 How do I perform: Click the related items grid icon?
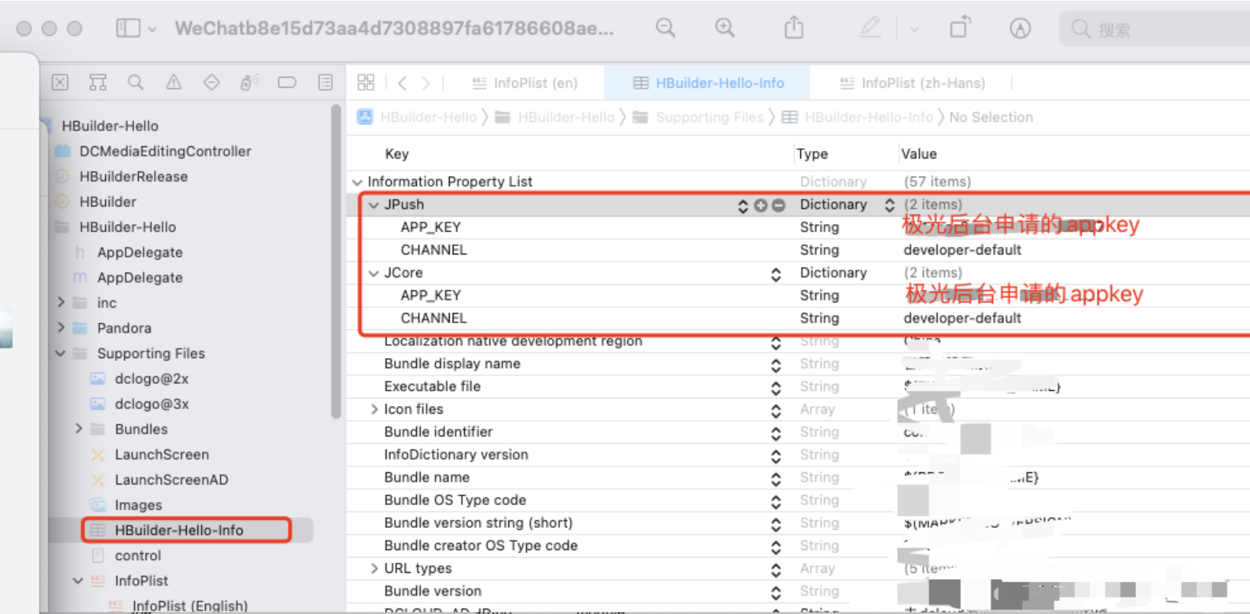(366, 82)
